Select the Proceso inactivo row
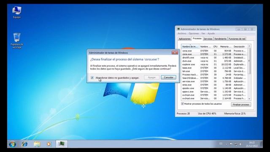The height and width of the screenshot is (152, 270). click(x=214, y=75)
